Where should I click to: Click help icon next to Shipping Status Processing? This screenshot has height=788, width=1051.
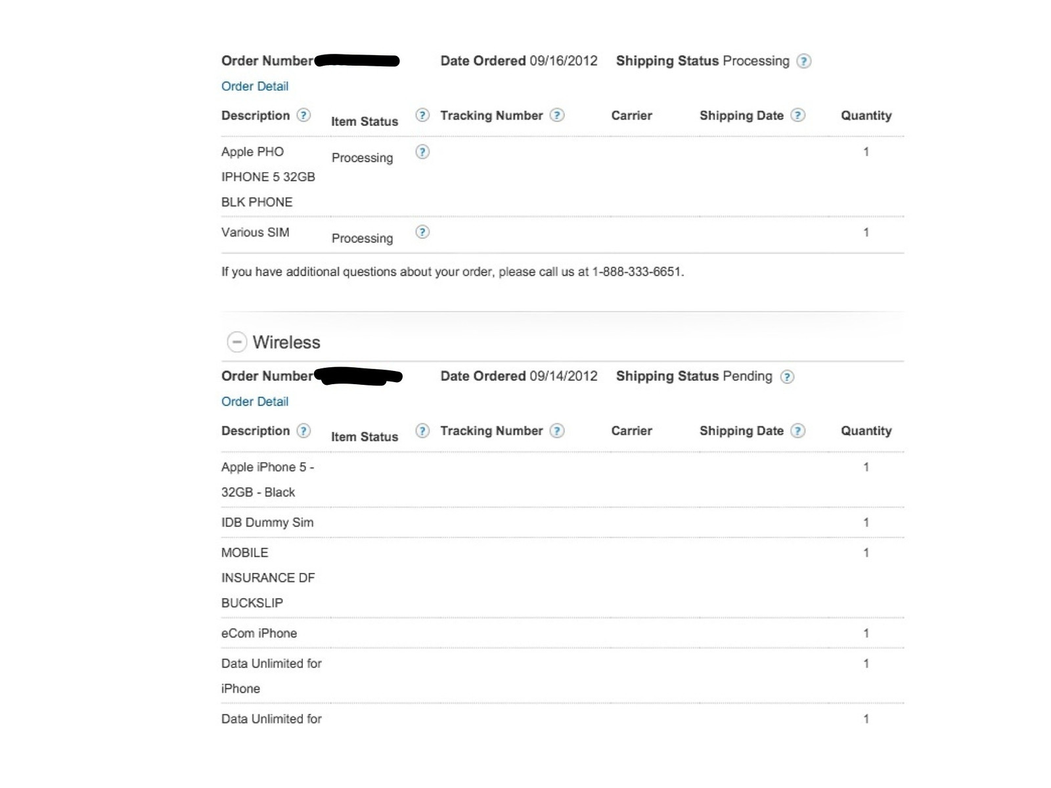click(803, 61)
